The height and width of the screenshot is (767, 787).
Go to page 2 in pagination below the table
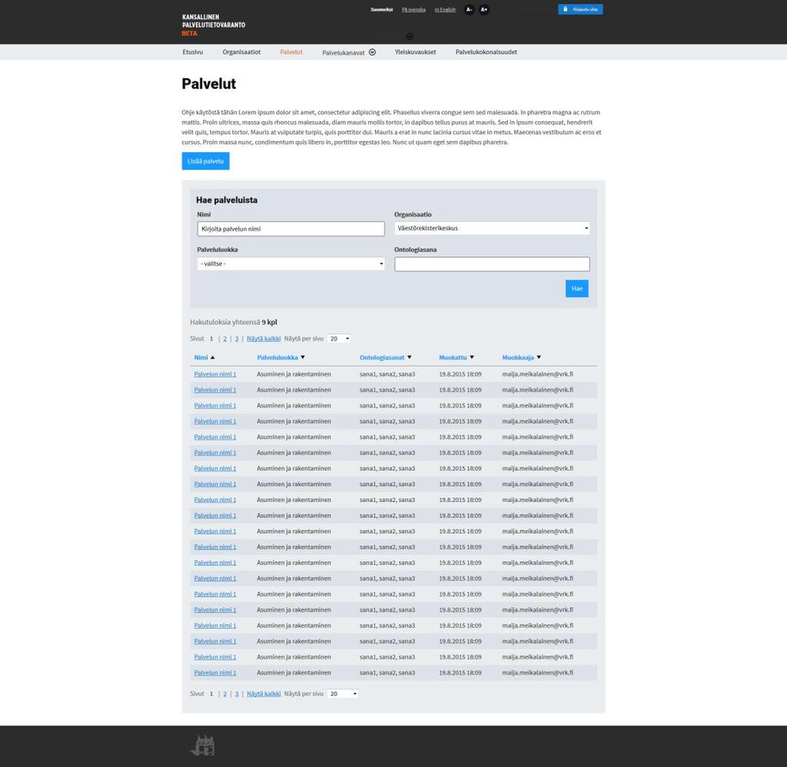point(225,694)
